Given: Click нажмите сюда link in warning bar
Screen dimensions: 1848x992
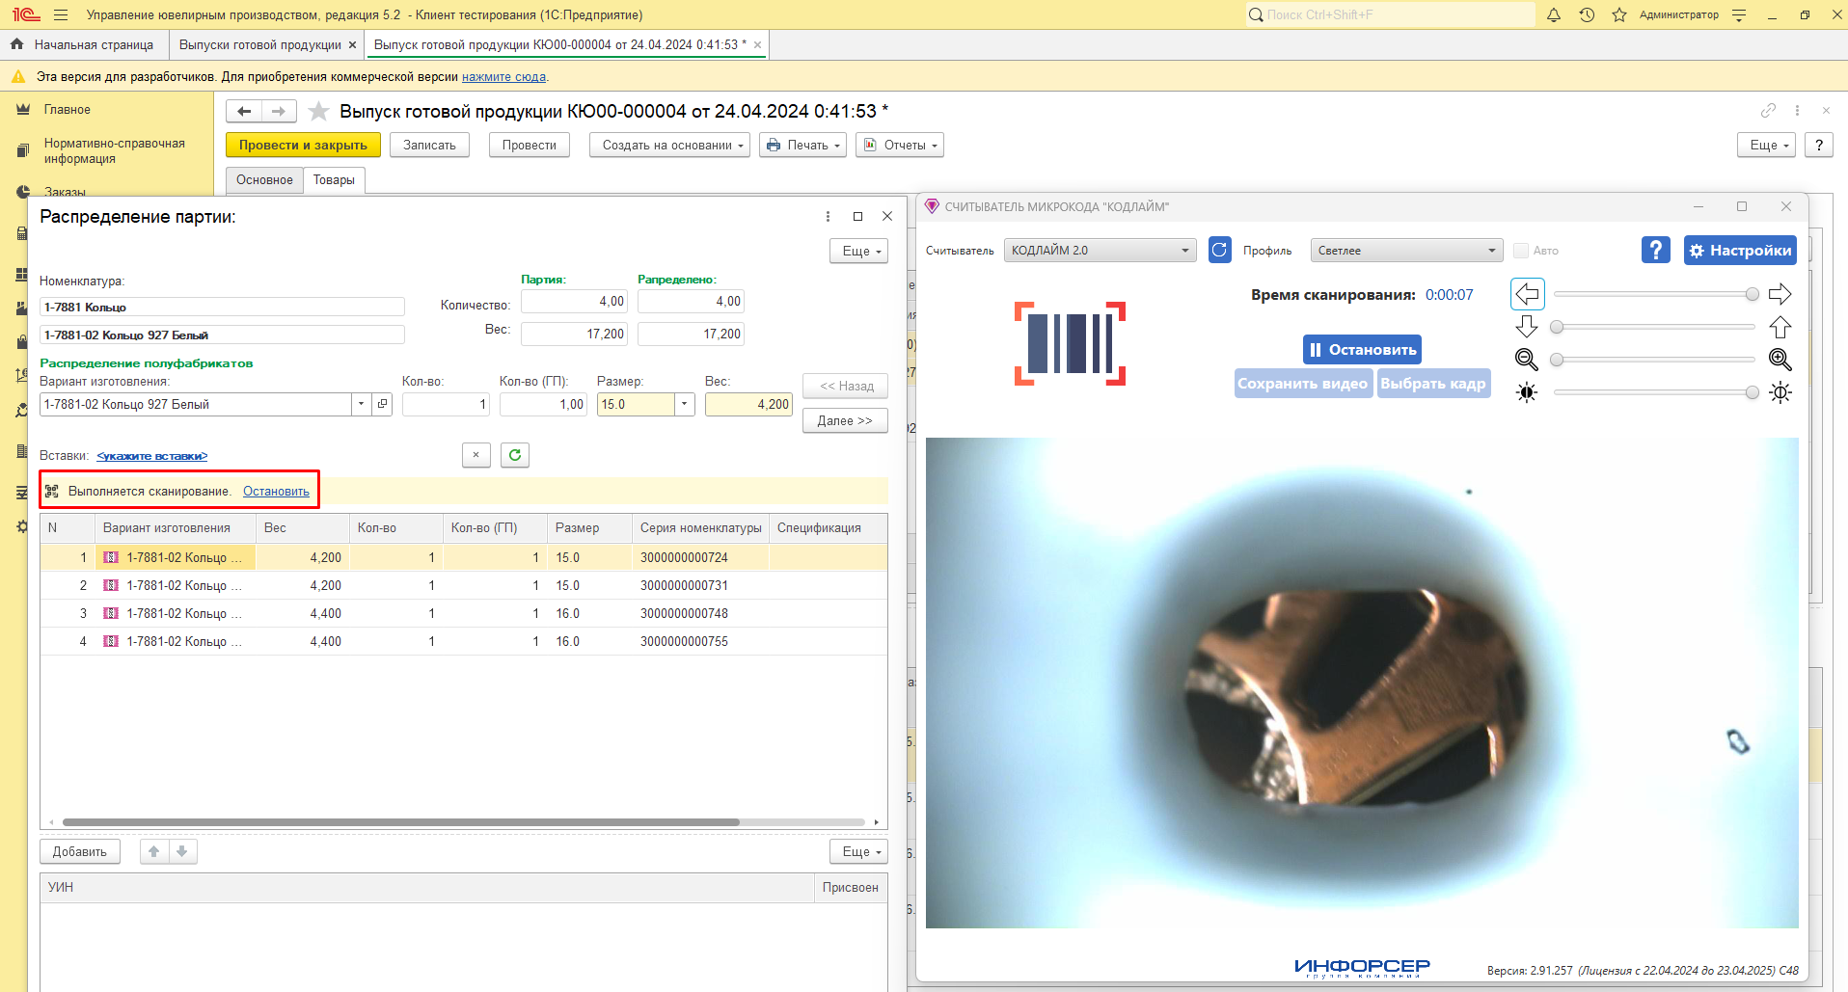Looking at the screenshot, I should (x=503, y=76).
